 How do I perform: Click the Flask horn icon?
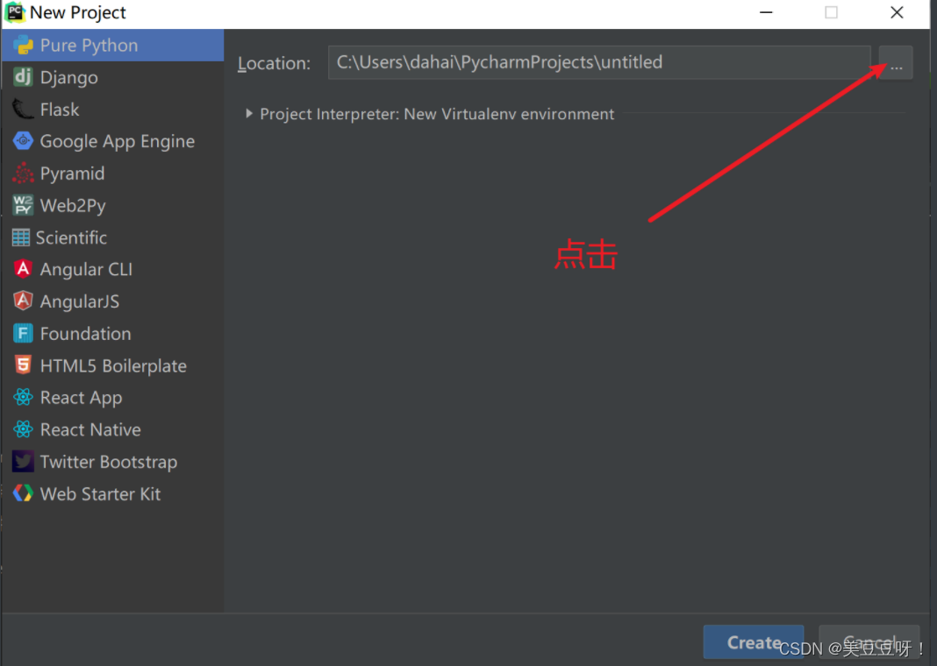pyautogui.click(x=23, y=110)
